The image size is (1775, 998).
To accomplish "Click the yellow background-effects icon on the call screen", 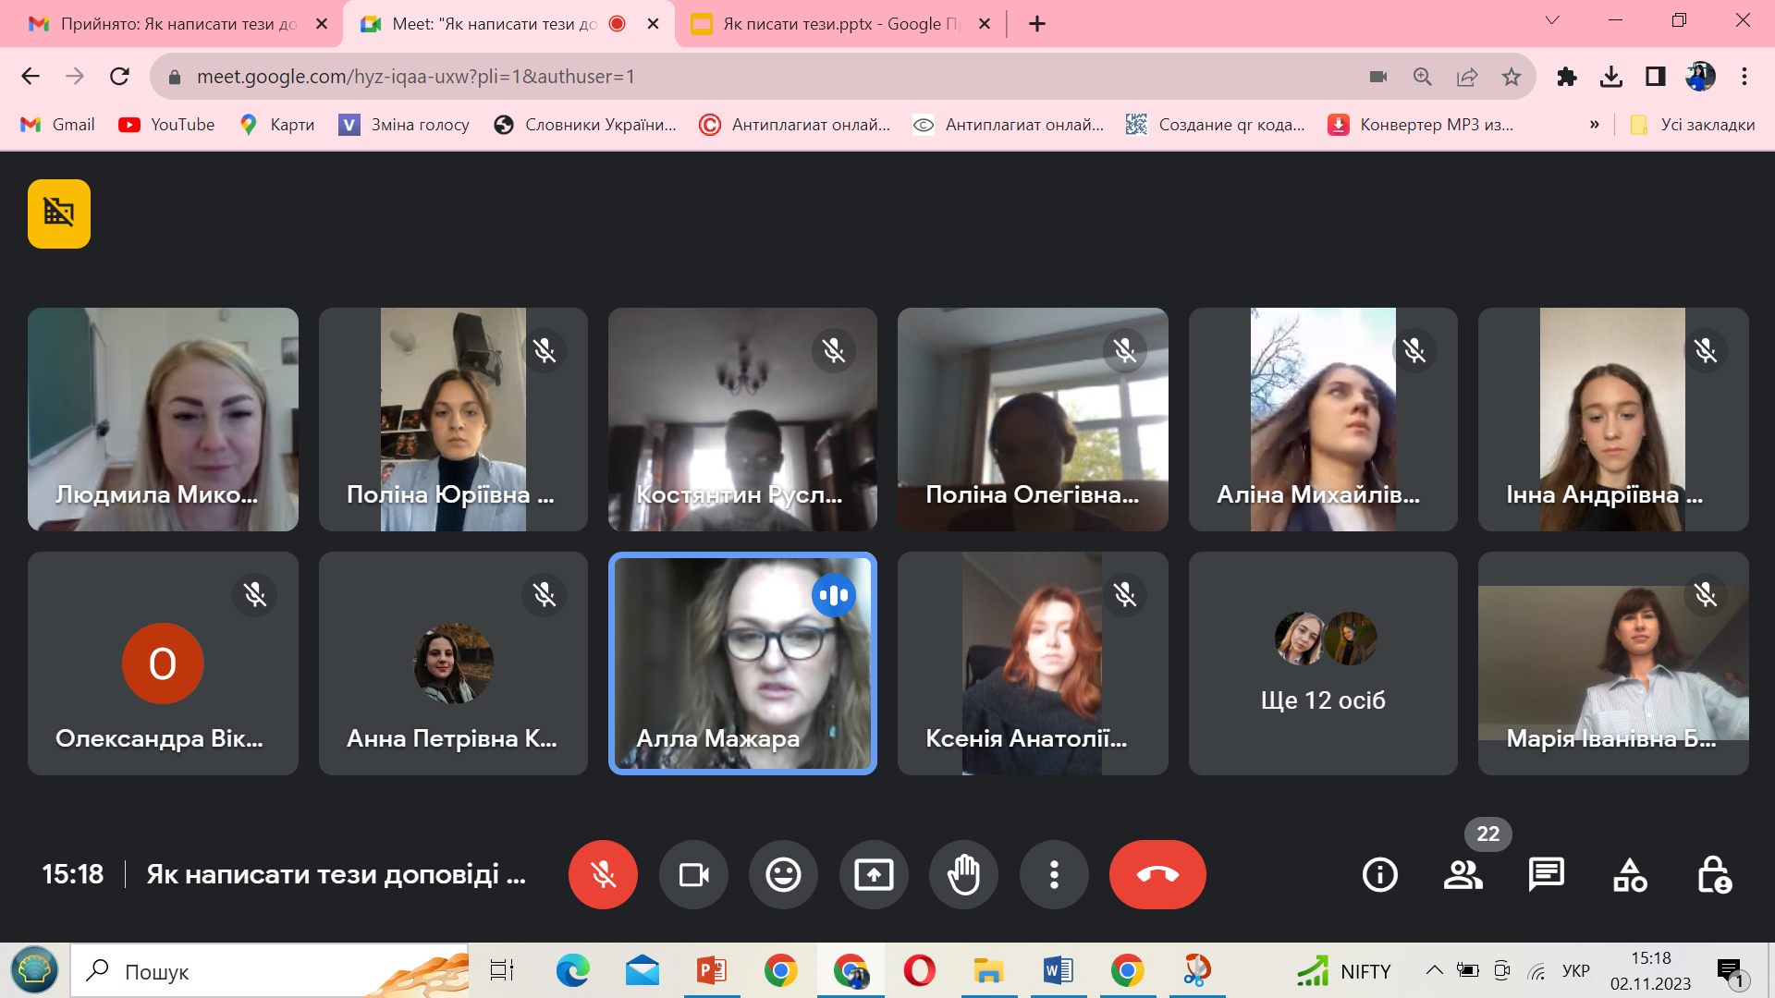I will click(59, 213).
